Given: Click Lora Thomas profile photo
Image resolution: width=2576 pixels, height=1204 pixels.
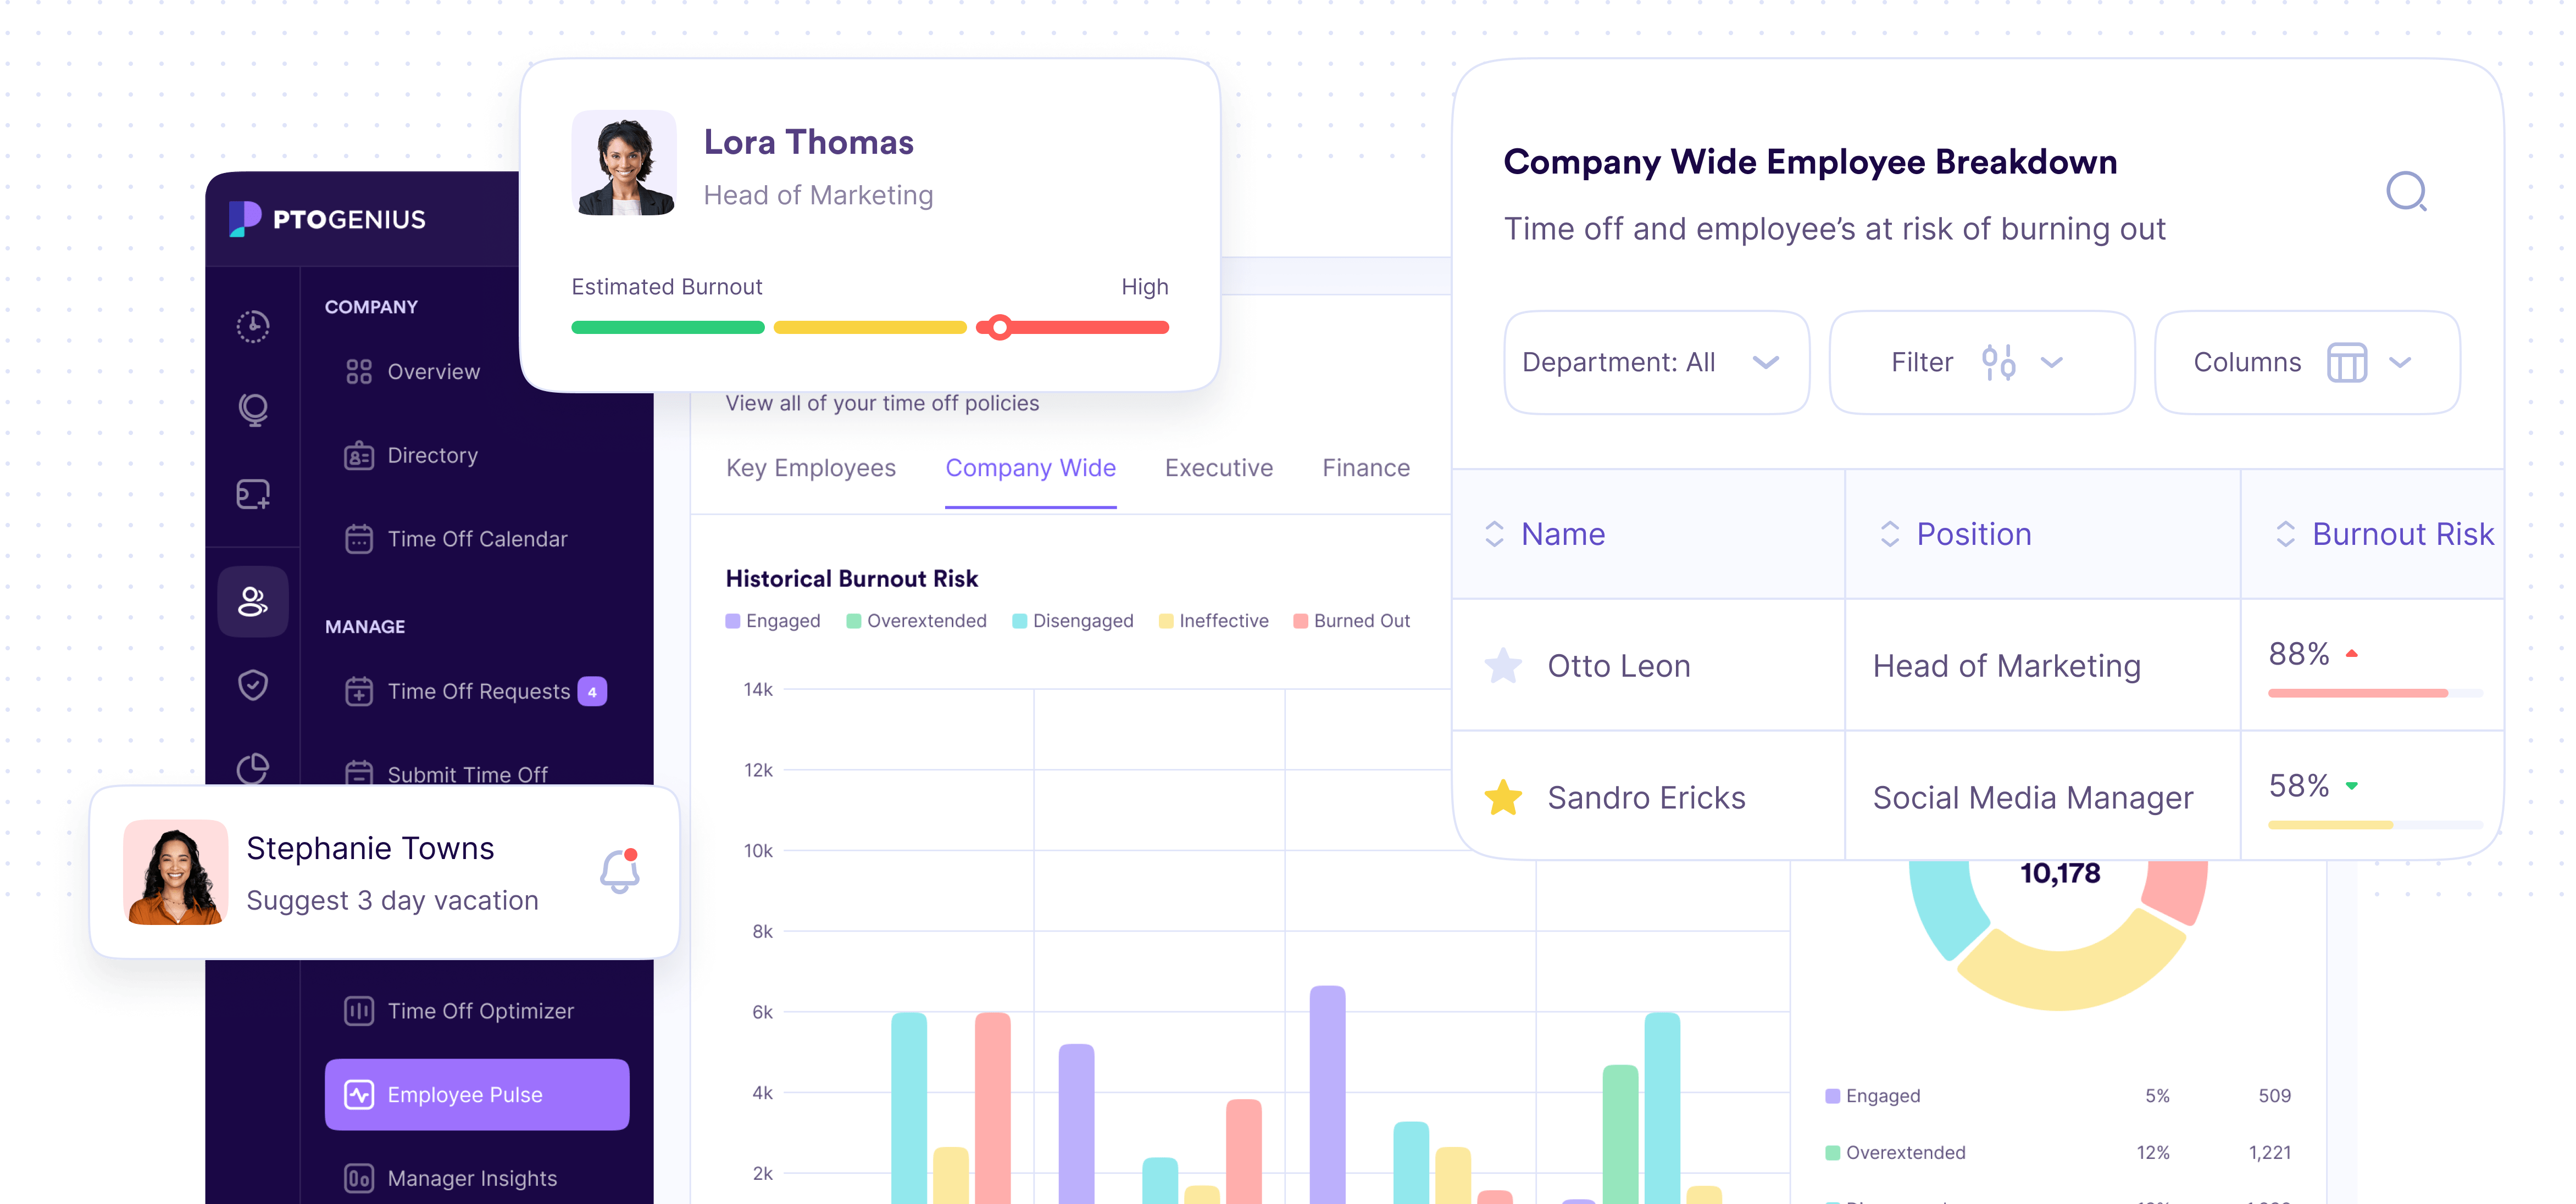Looking at the screenshot, I should [624, 163].
